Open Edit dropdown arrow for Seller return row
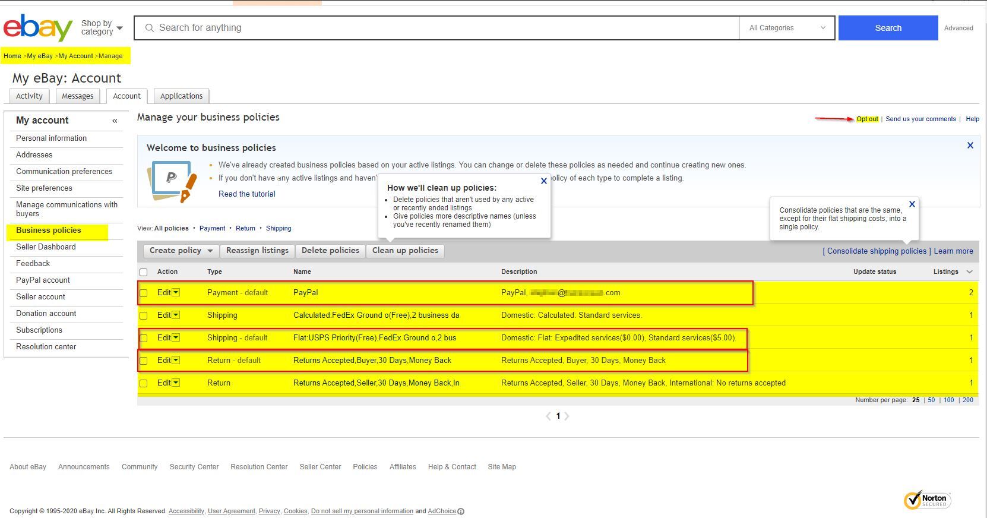This screenshot has width=987, height=518. point(176,383)
